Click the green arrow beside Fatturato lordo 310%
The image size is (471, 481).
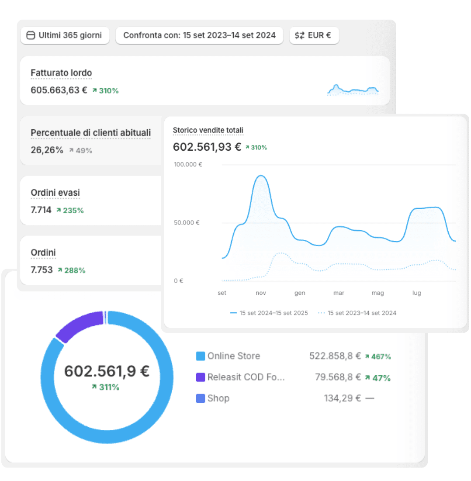94,91
